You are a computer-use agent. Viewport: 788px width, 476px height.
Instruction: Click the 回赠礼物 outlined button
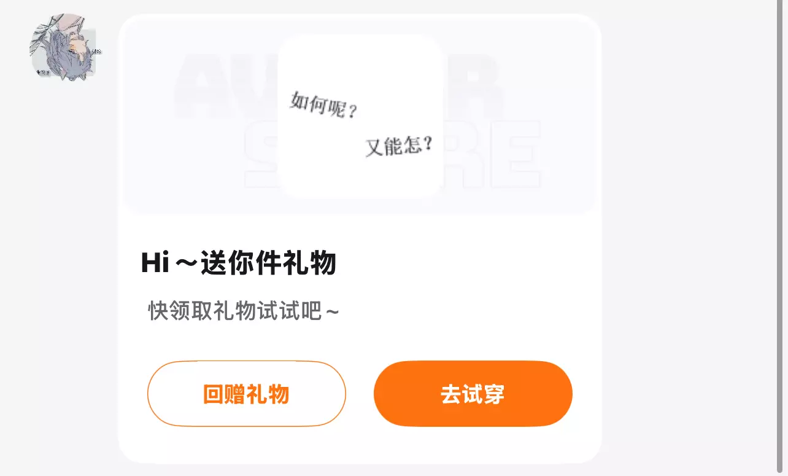coord(246,394)
